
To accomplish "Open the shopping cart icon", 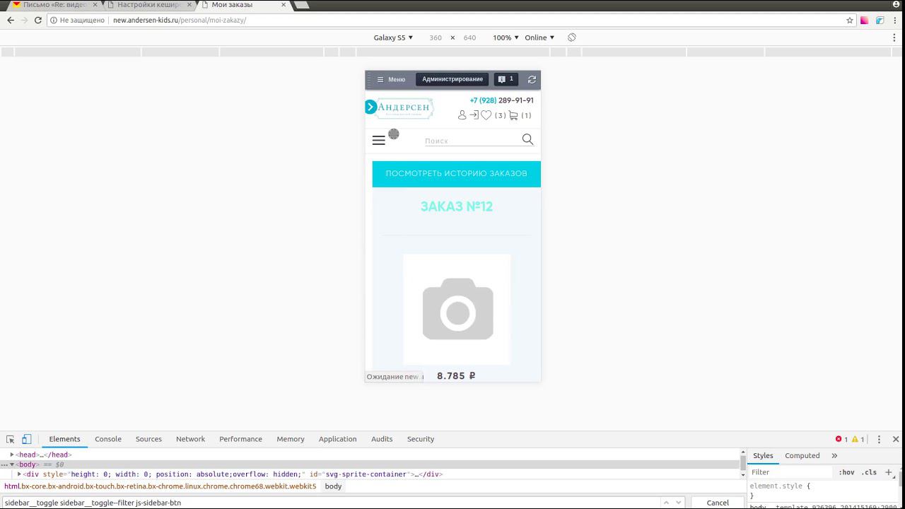I will [513, 115].
